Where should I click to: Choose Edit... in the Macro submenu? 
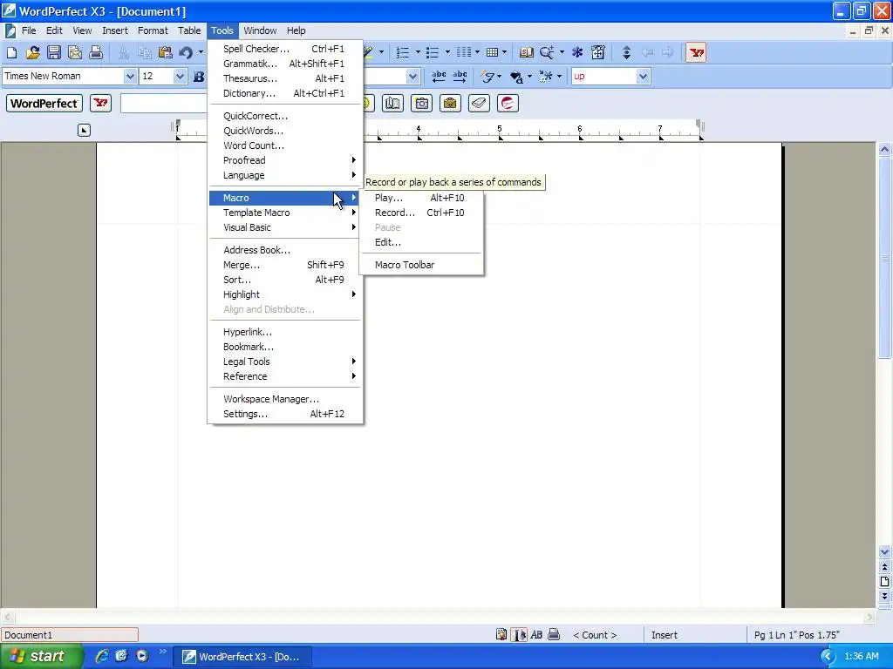[421, 242]
